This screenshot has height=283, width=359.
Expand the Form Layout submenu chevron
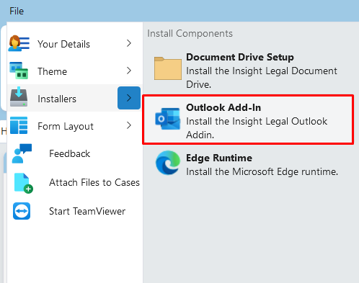pyautogui.click(x=129, y=125)
